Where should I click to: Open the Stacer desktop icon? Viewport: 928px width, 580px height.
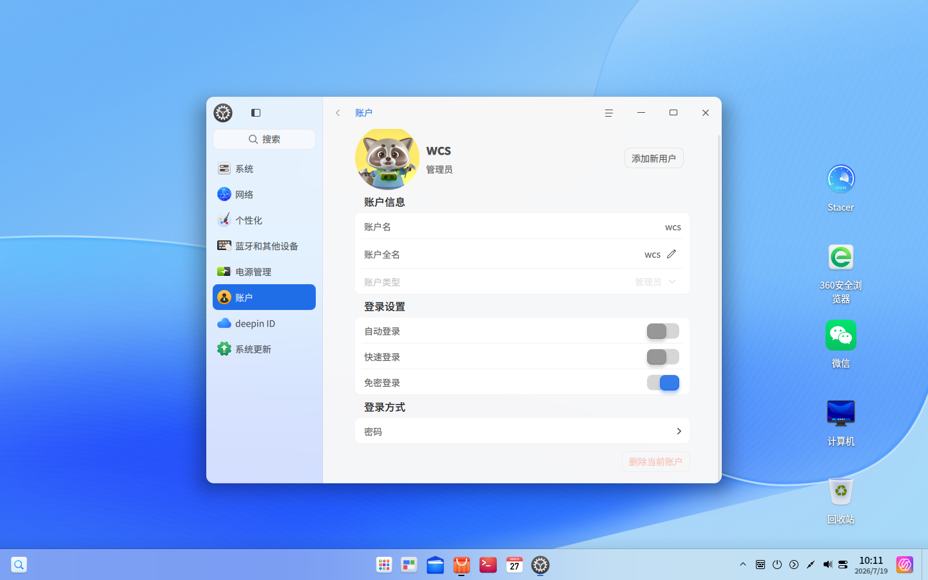pyautogui.click(x=841, y=188)
